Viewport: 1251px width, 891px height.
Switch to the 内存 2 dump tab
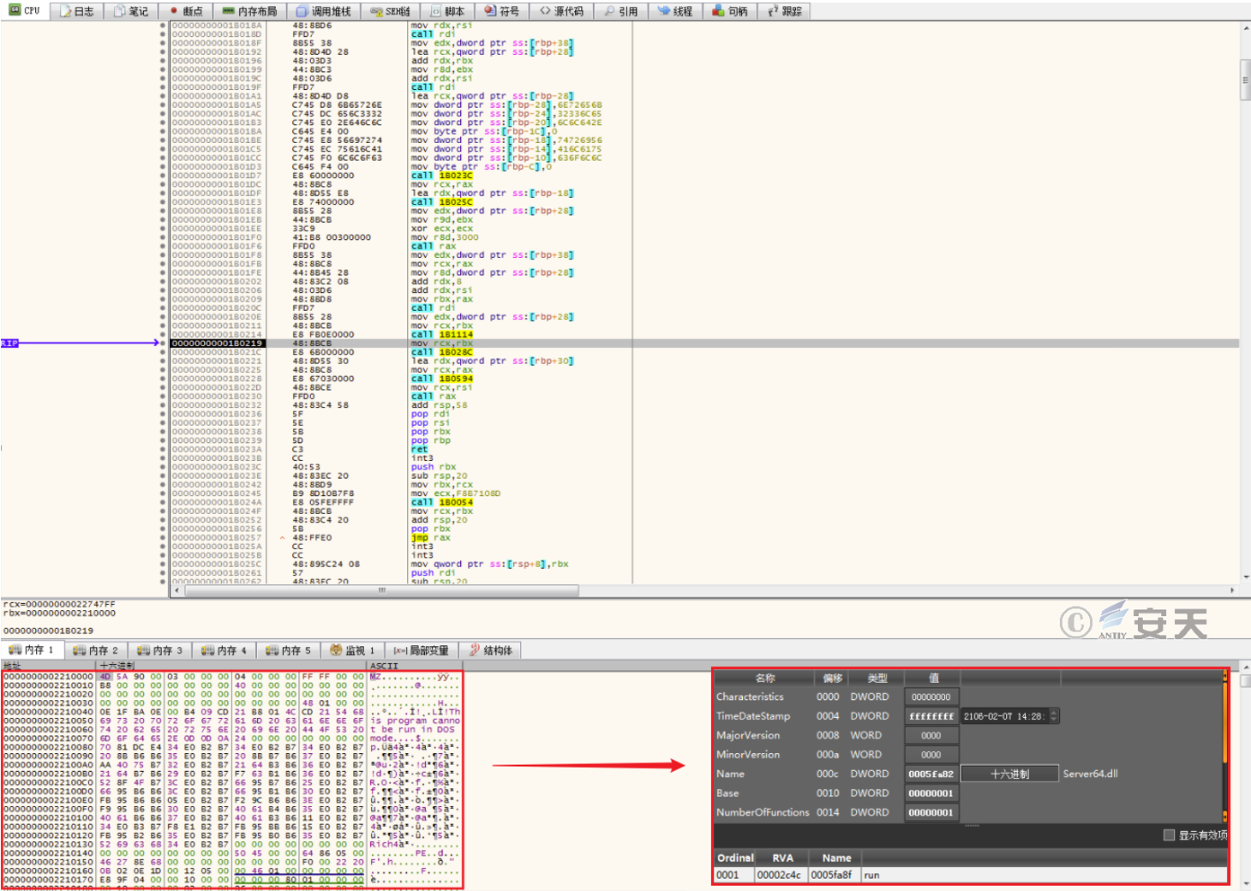[96, 650]
